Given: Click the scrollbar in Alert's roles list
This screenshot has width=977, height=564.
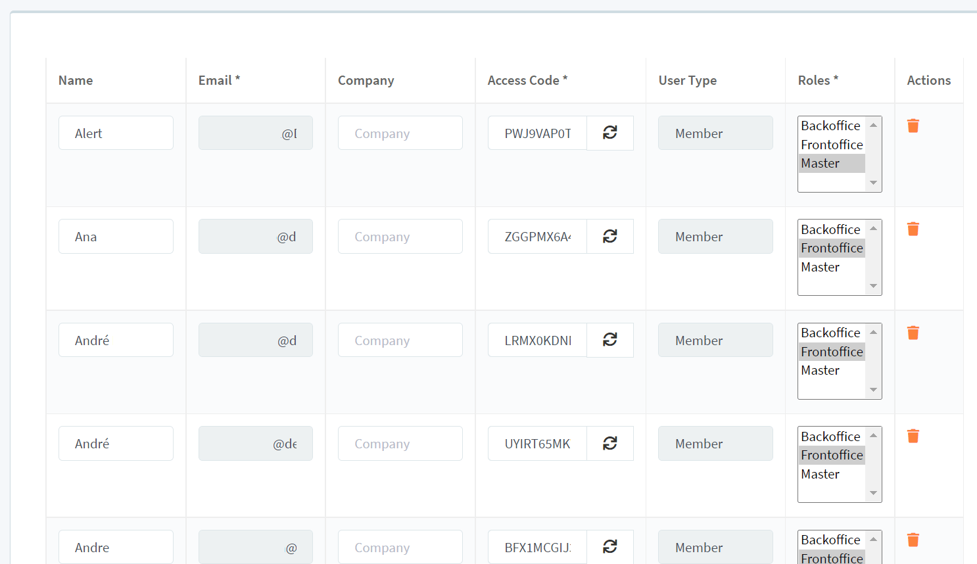Looking at the screenshot, I should click(x=874, y=154).
